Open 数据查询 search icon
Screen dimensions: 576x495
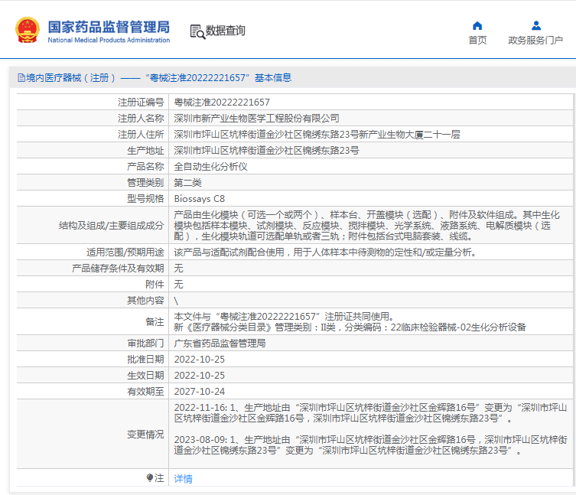[197, 31]
